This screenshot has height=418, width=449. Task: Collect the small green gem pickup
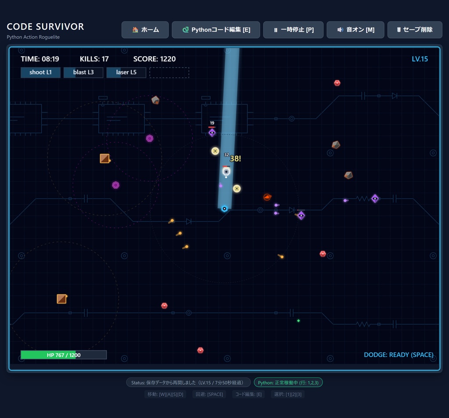click(298, 321)
